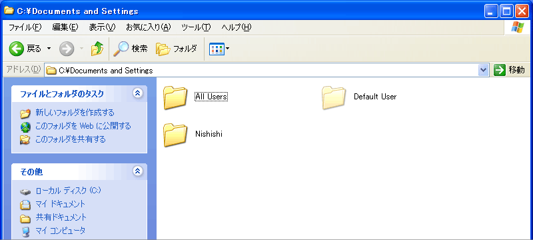
Task: Click the new folder task icon
Action: click(x=25, y=113)
